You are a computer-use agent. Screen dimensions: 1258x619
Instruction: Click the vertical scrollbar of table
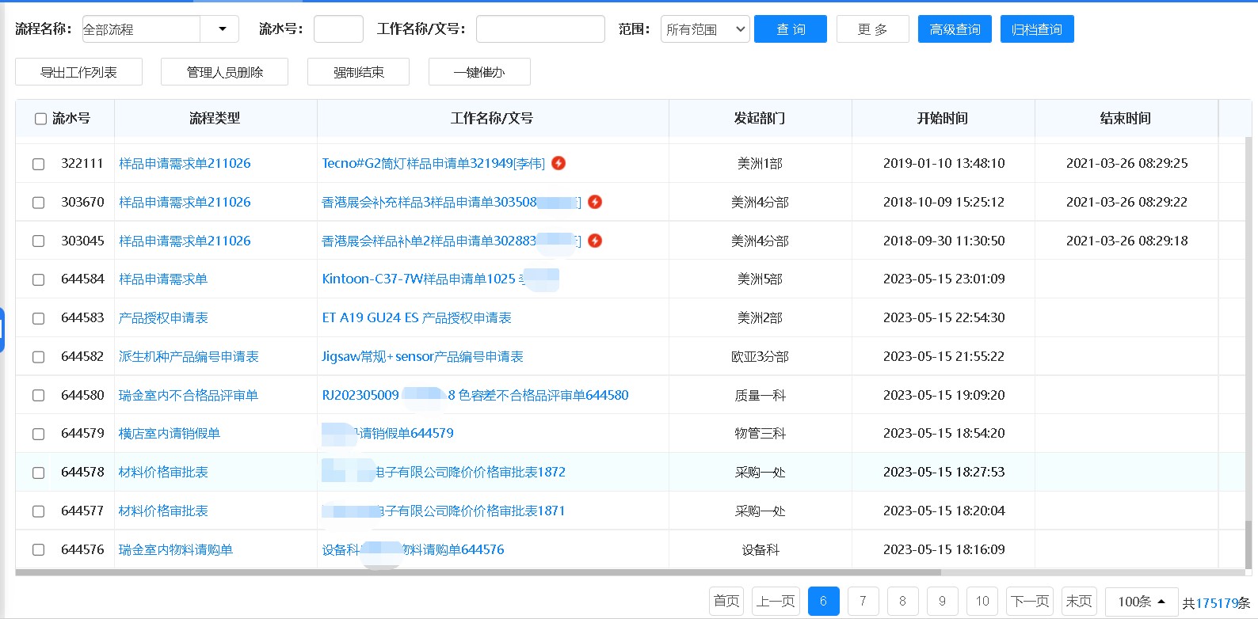[x=1249, y=545]
